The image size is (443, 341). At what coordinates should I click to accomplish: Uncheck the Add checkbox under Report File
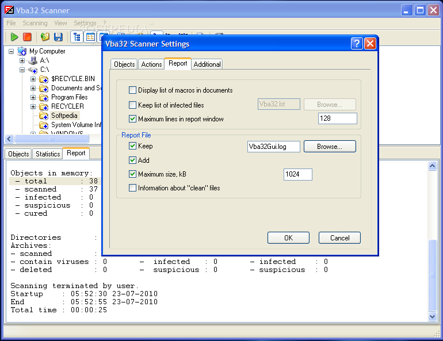click(132, 160)
